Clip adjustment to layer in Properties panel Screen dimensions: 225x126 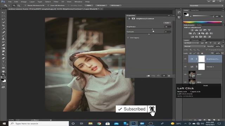(x=148, y=76)
